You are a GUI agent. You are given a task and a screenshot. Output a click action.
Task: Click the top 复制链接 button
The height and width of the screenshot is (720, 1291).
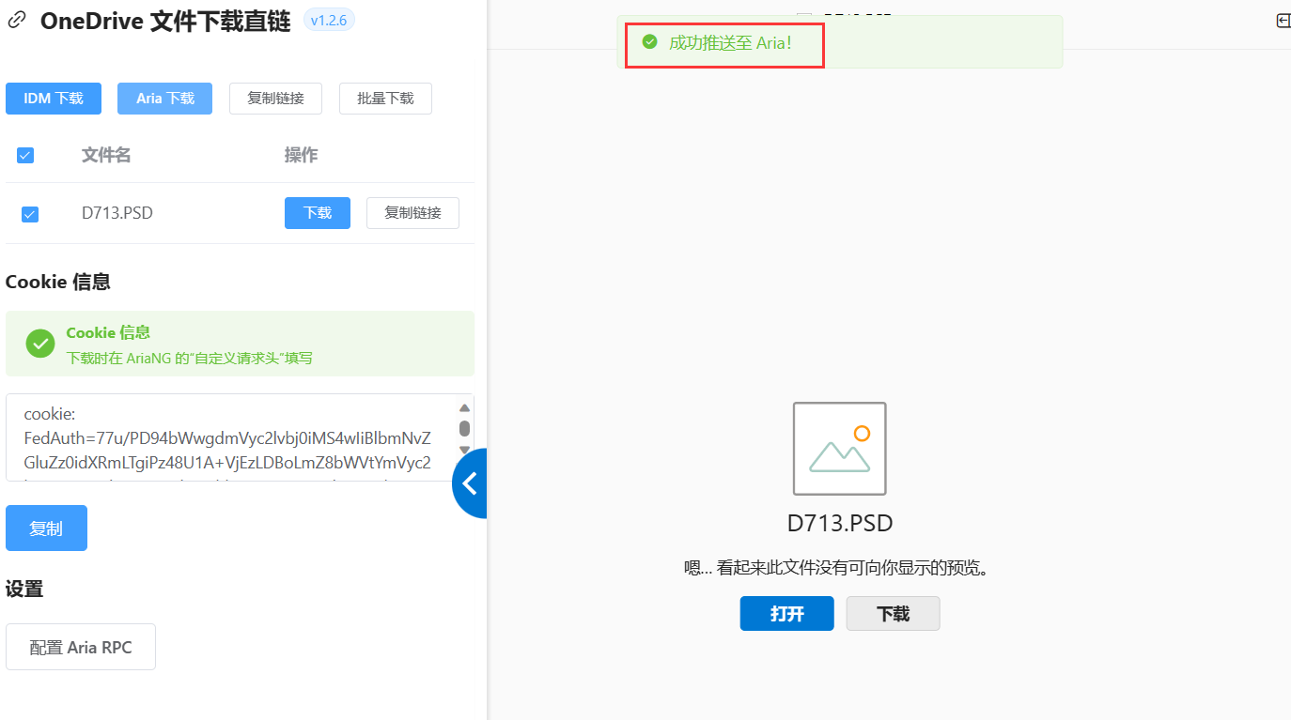tap(275, 99)
